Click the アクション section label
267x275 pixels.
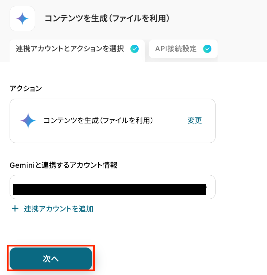26,88
